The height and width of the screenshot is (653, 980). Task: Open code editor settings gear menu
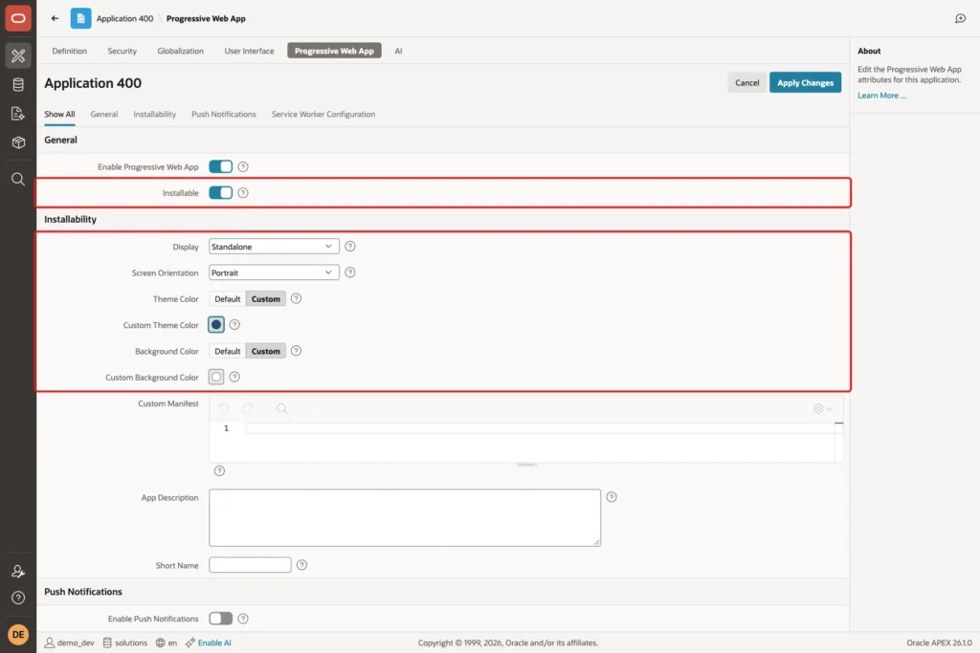[x=822, y=409]
